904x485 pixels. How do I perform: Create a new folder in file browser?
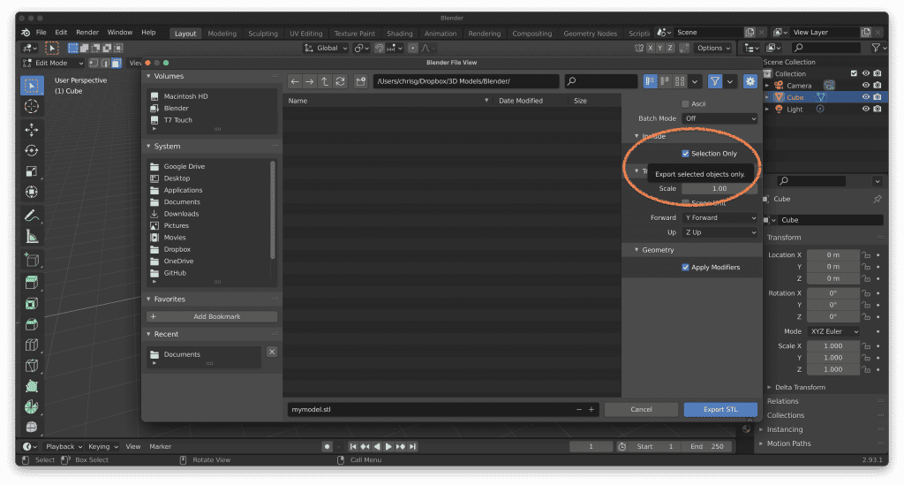(361, 81)
